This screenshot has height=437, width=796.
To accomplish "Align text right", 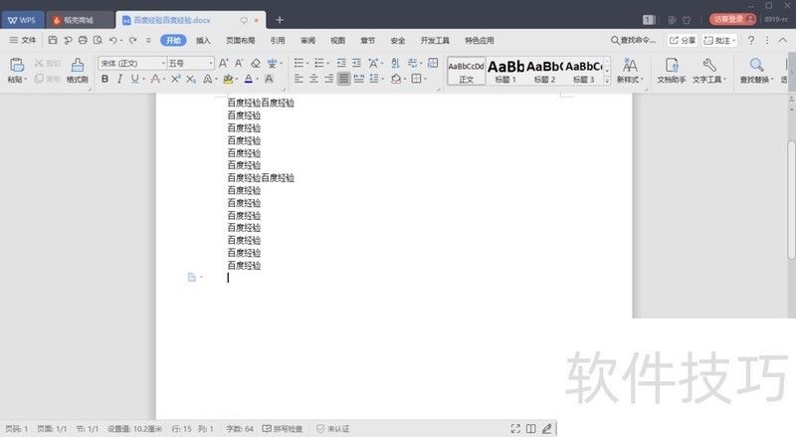I will point(329,79).
